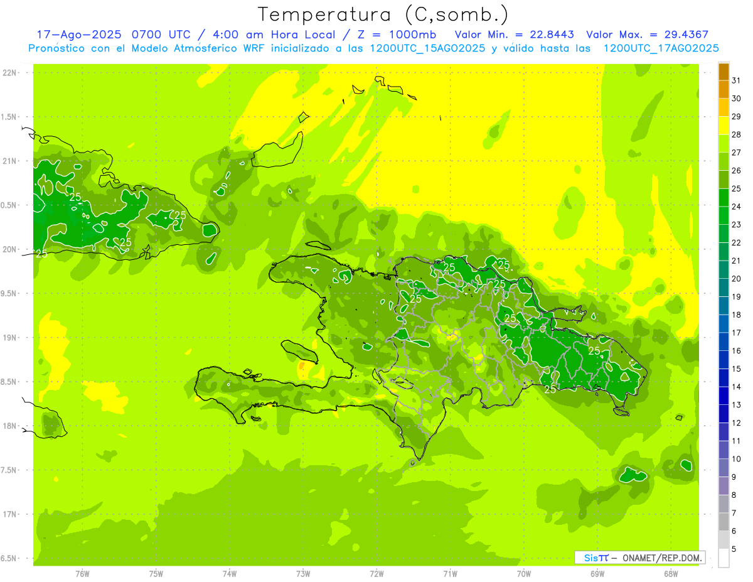Screen dimensions: 753x582
Task: Pick the green legend swatch between 24 and 25
Action: click(x=724, y=198)
